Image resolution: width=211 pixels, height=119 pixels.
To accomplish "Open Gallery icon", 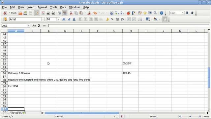I will (x=150, y=13).
